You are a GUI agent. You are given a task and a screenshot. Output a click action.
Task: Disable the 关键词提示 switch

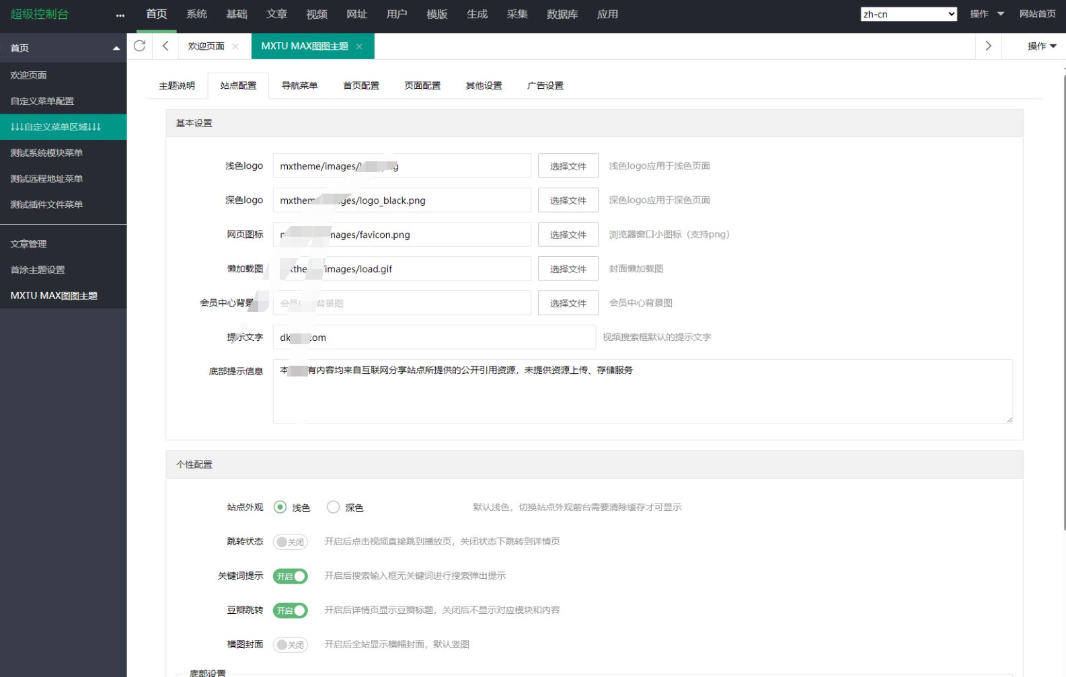point(290,576)
